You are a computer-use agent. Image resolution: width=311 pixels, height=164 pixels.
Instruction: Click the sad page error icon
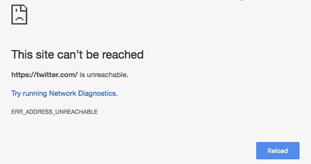pos(19,15)
